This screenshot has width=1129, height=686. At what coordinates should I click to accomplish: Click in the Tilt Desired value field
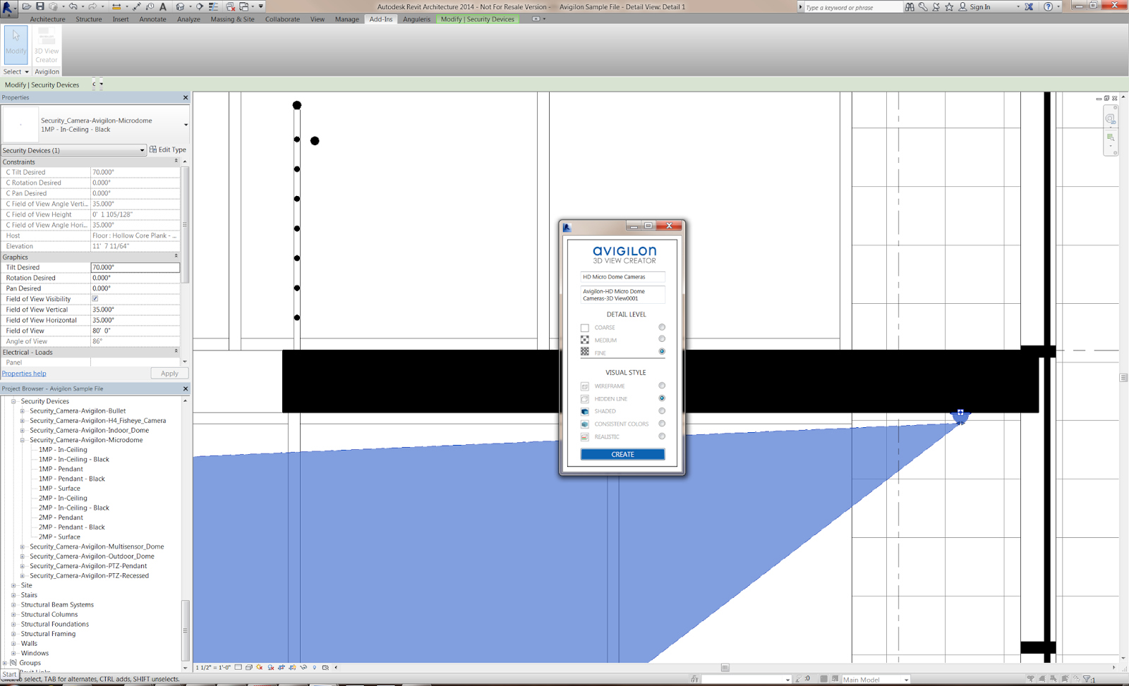134,267
